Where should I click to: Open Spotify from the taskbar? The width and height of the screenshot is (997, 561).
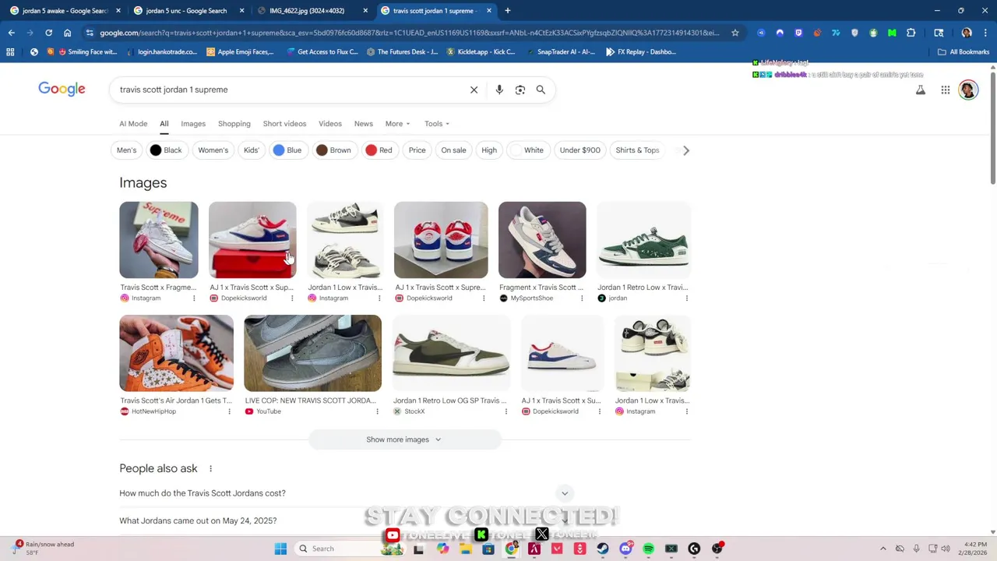click(x=648, y=549)
